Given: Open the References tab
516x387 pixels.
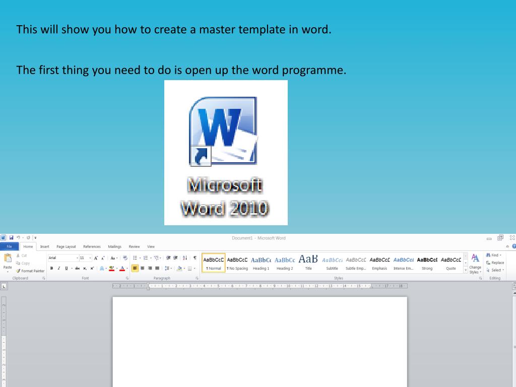Looking at the screenshot, I should 92,246.
